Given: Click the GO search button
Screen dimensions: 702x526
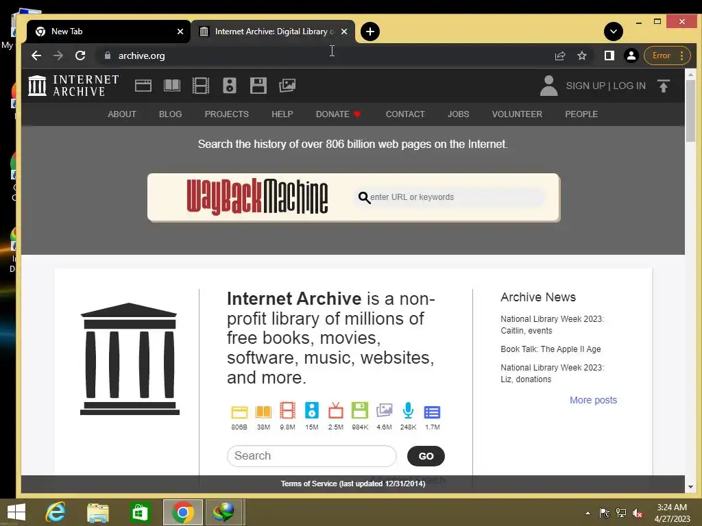Looking at the screenshot, I should [x=426, y=455].
